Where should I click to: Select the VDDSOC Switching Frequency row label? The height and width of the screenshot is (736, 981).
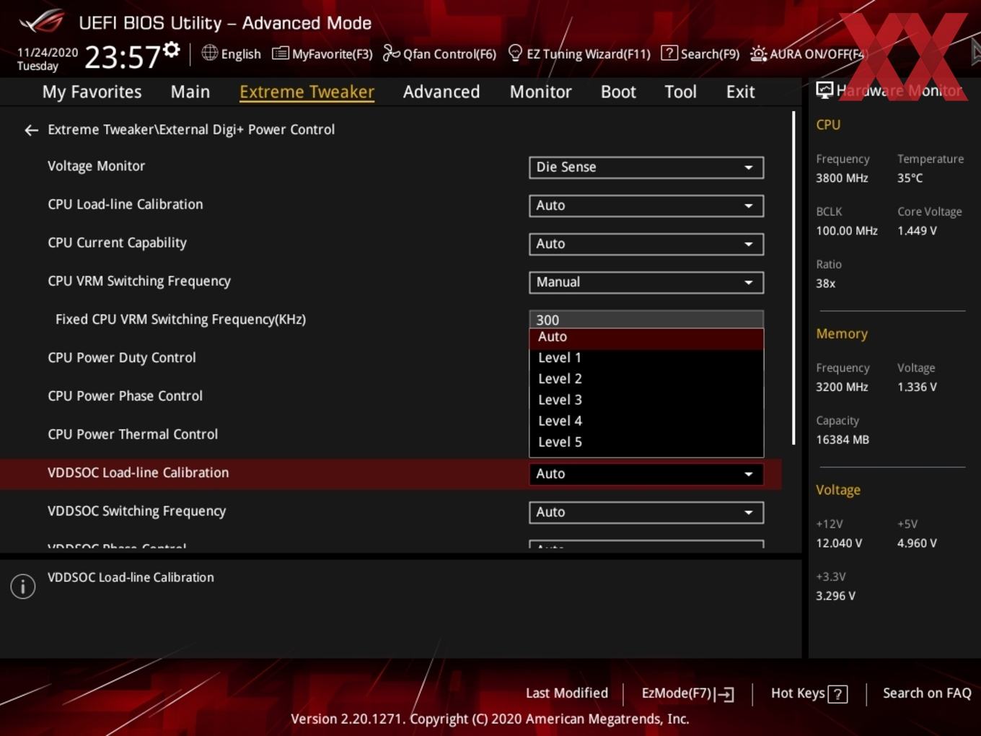[136, 512]
